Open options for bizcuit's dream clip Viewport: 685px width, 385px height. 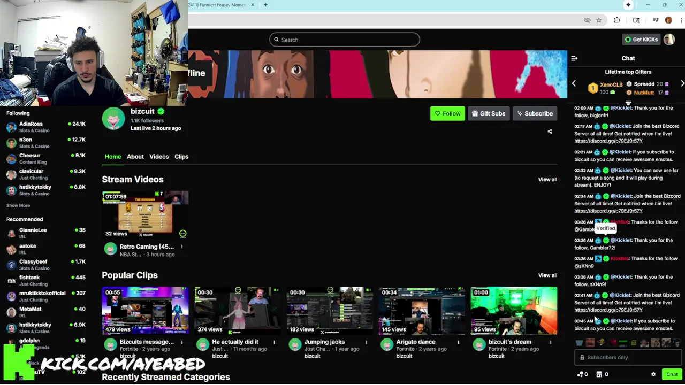(551, 342)
